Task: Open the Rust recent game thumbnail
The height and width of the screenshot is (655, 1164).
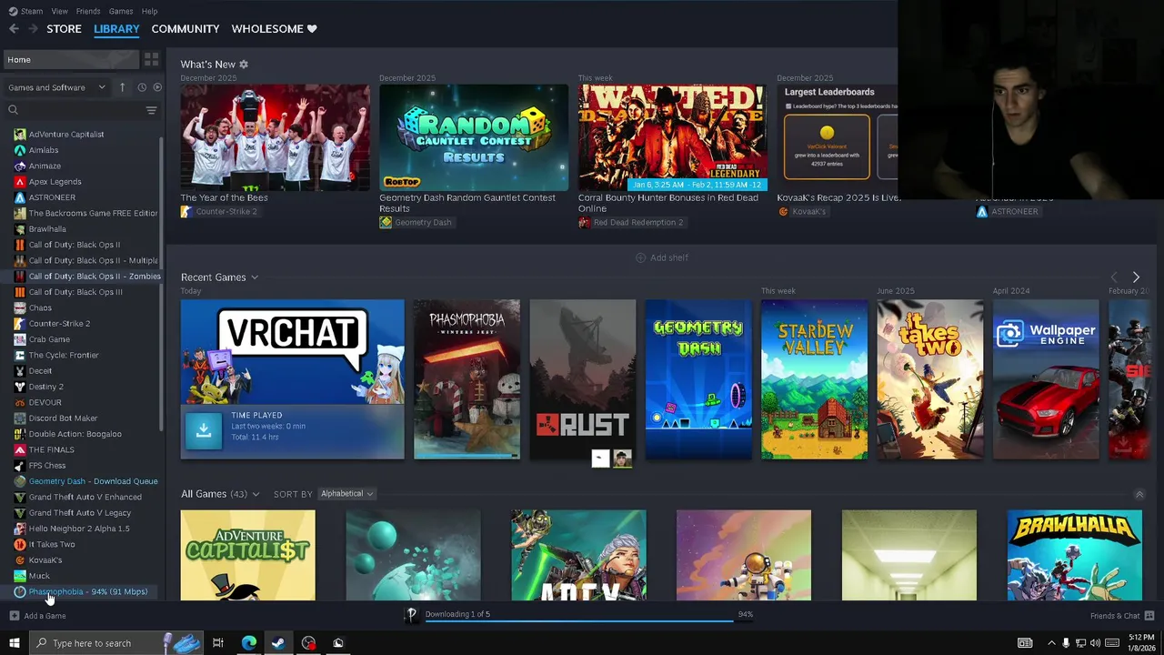Action: pos(583,379)
